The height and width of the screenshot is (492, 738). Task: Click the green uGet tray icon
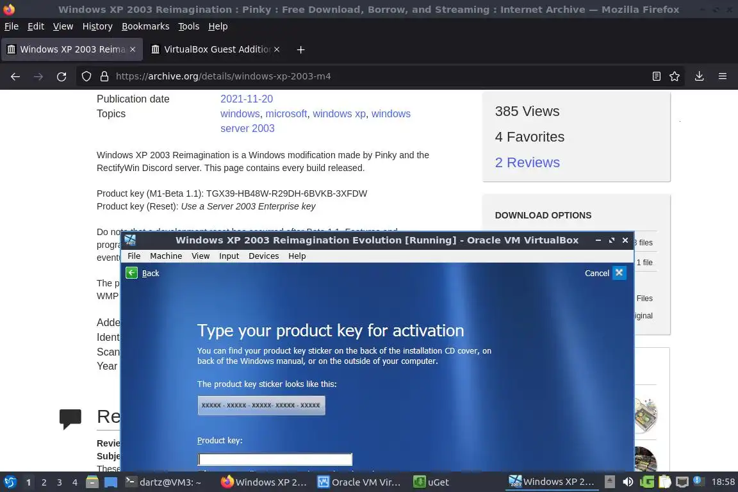click(646, 482)
